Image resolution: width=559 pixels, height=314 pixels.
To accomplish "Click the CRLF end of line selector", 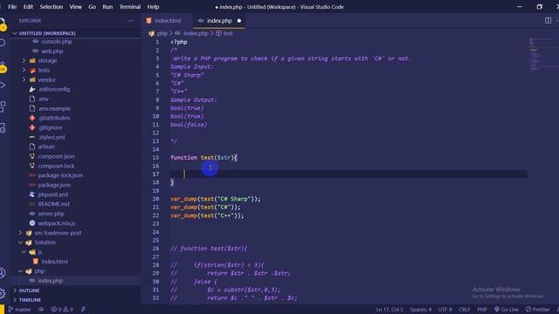I will point(465,310).
